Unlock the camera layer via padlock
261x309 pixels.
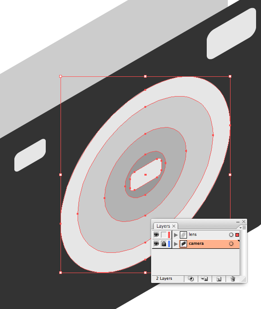pos(164,244)
